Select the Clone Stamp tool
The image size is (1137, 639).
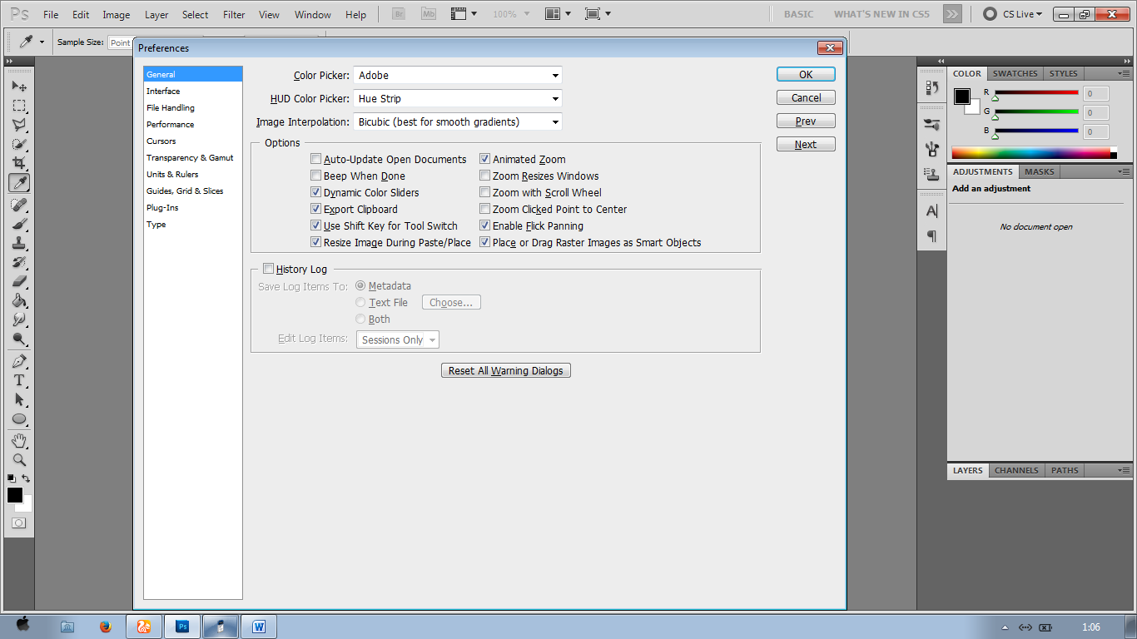point(18,243)
